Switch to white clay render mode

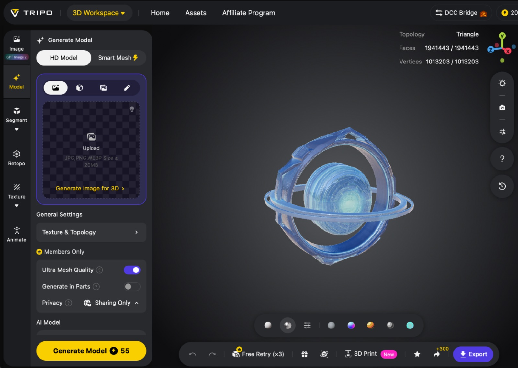(x=268, y=325)
